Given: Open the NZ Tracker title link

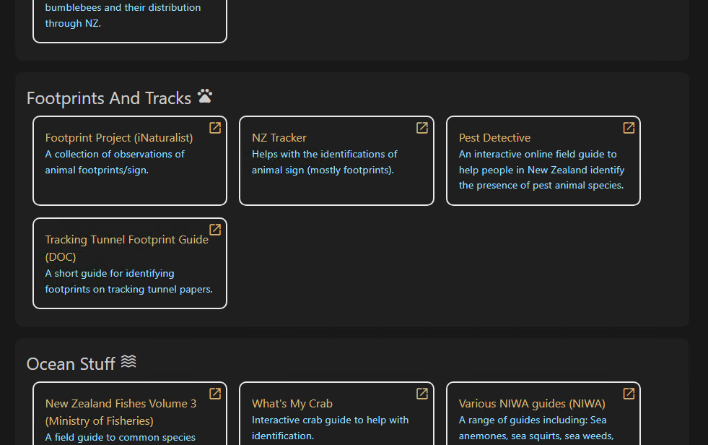Looking at the screenshot, I should (279, 138).
